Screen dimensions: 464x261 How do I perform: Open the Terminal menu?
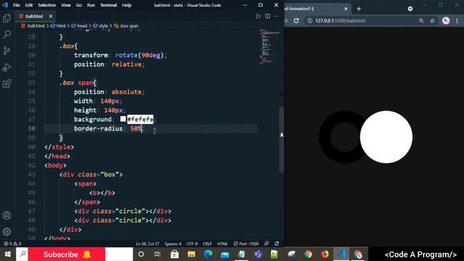click(x=108, y=5)
